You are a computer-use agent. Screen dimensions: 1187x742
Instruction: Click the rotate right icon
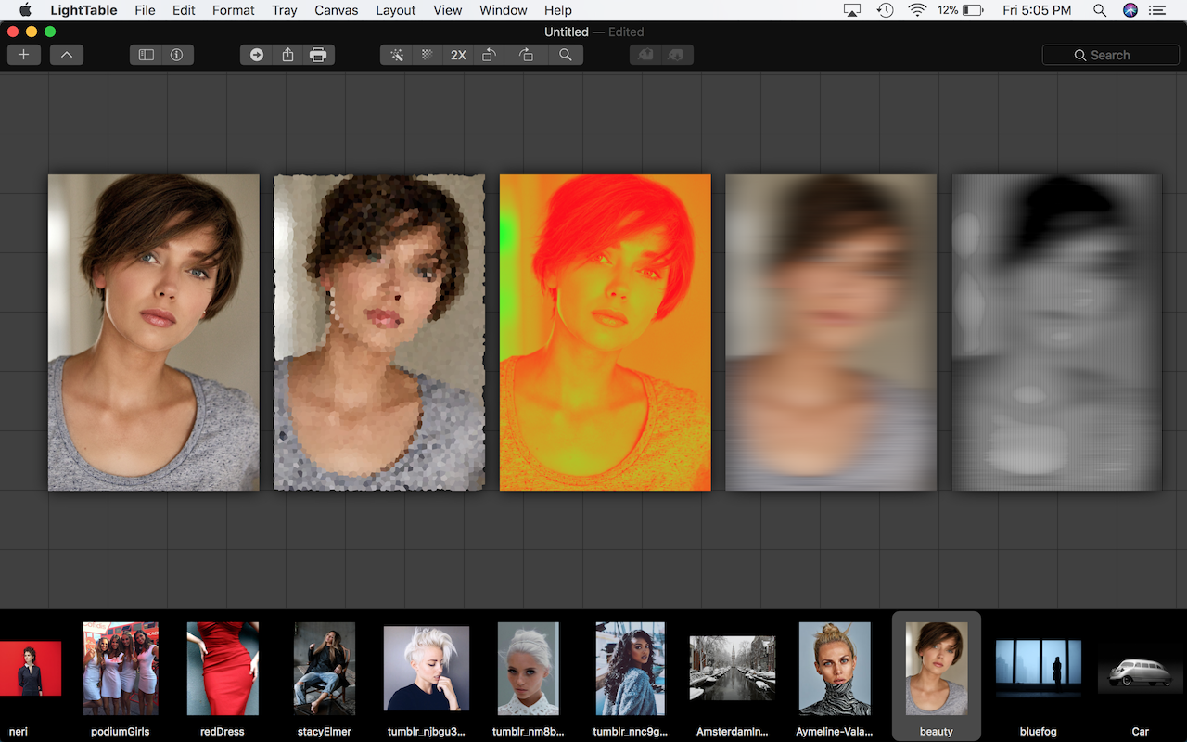click(x=526, y=55)
